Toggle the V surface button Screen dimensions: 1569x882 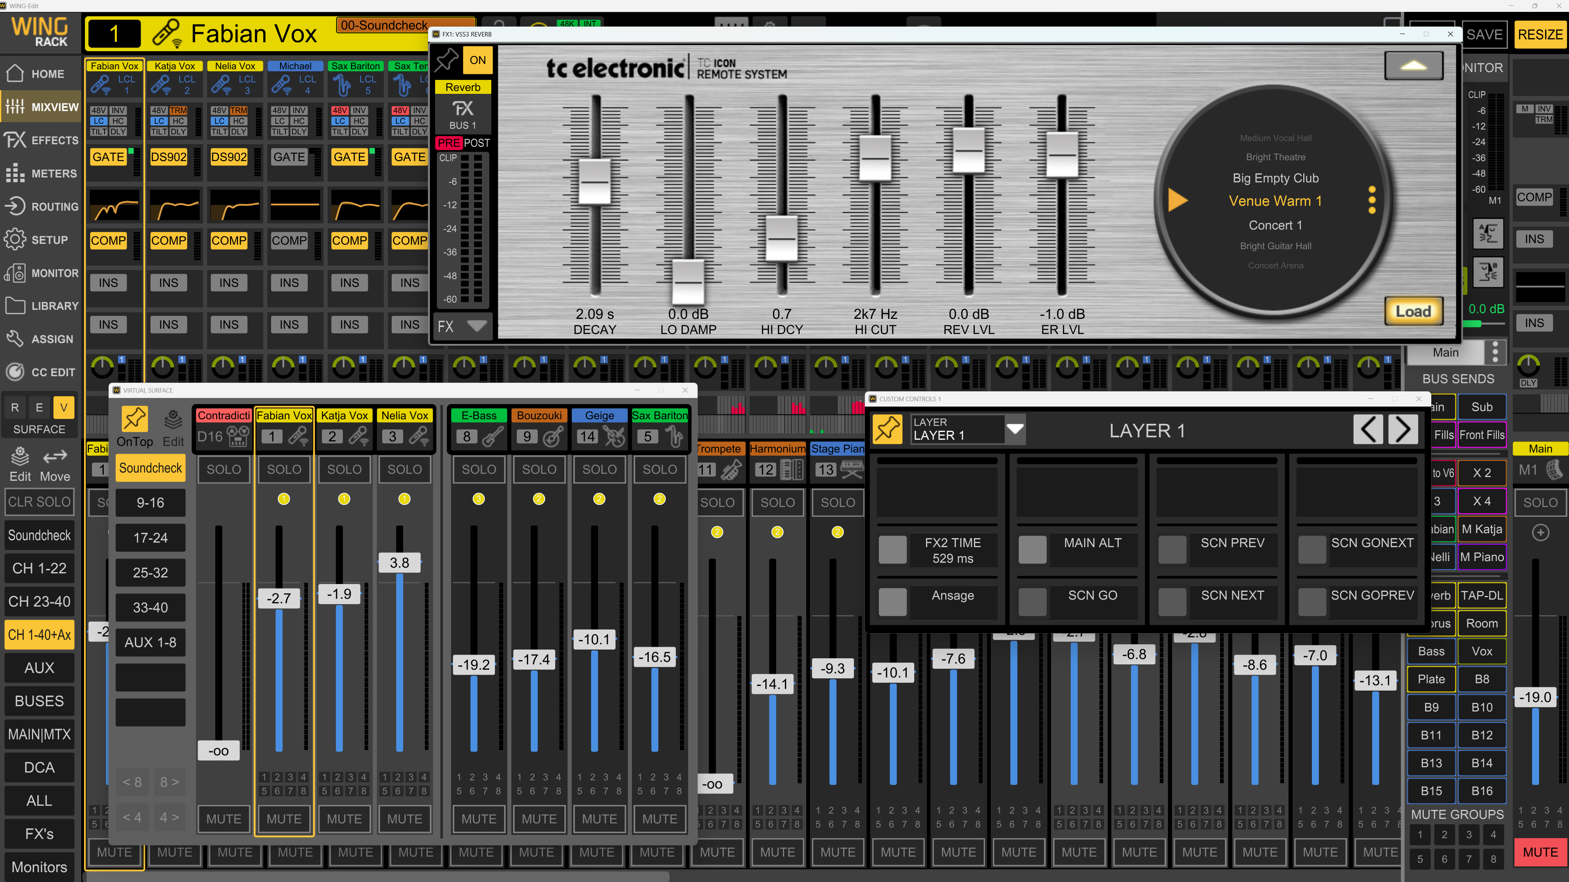coord(64,407)
